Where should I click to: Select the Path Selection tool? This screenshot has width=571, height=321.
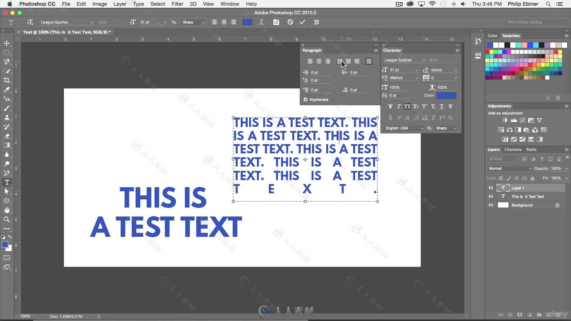pyautogui.click(x=7, y=192)
